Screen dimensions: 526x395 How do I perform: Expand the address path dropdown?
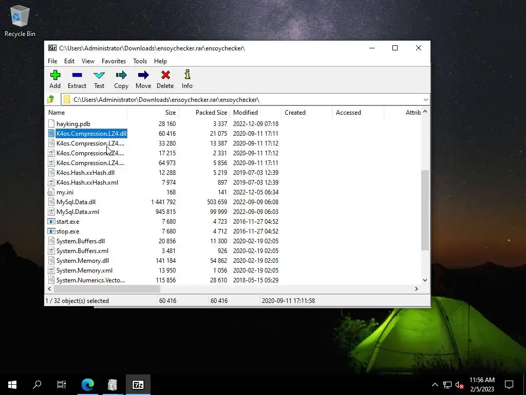click(425, 100)
